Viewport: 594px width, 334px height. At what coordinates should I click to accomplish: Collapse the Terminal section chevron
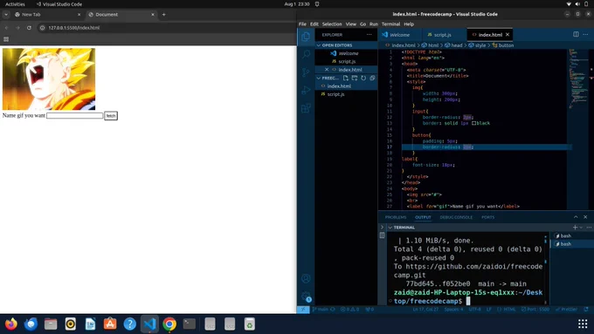[x=390, y=228]
